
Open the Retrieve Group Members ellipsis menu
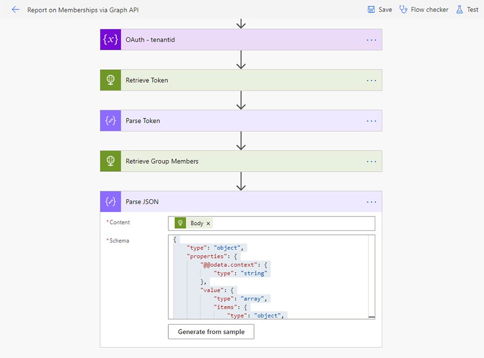(x=371, y=161)
